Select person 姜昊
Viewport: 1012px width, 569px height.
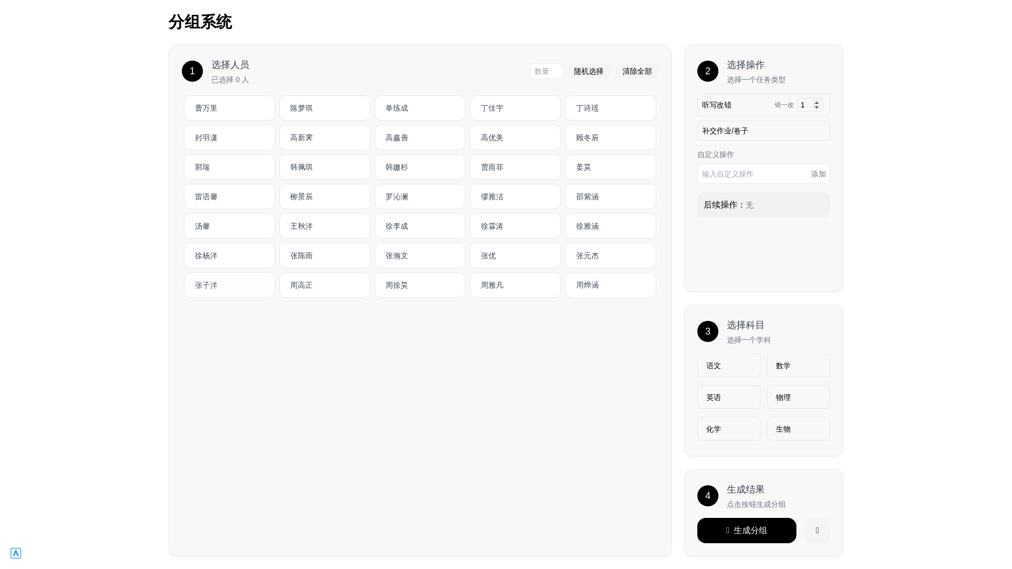[x=610, y=167]
